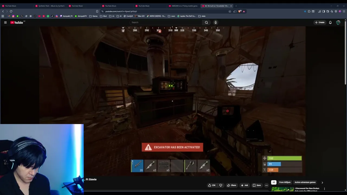Screen dimensions: 347x195
Task: Click the YouTube search box
Action: coord(165,22)
